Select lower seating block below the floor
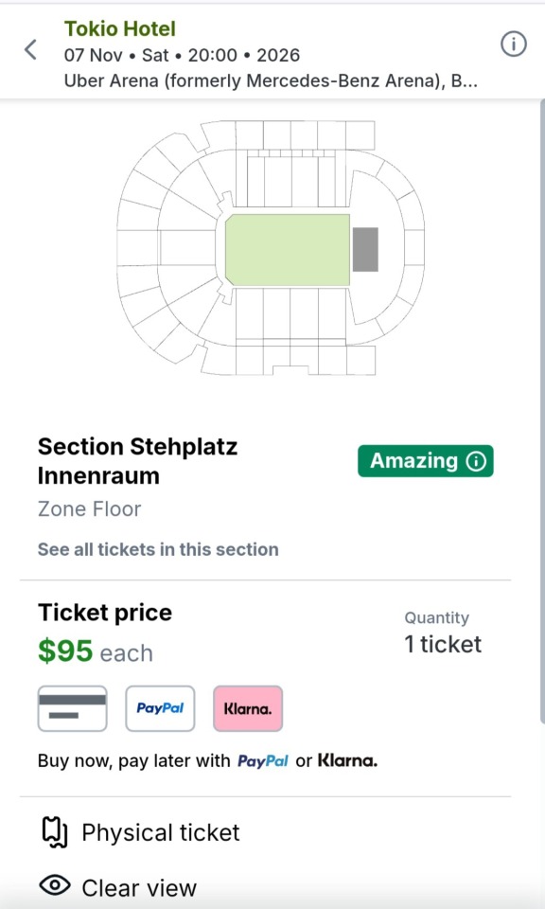545x909 pixels. tap(291, 313)
